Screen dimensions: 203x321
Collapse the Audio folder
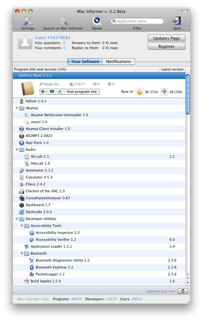click(x=17, y=150)
